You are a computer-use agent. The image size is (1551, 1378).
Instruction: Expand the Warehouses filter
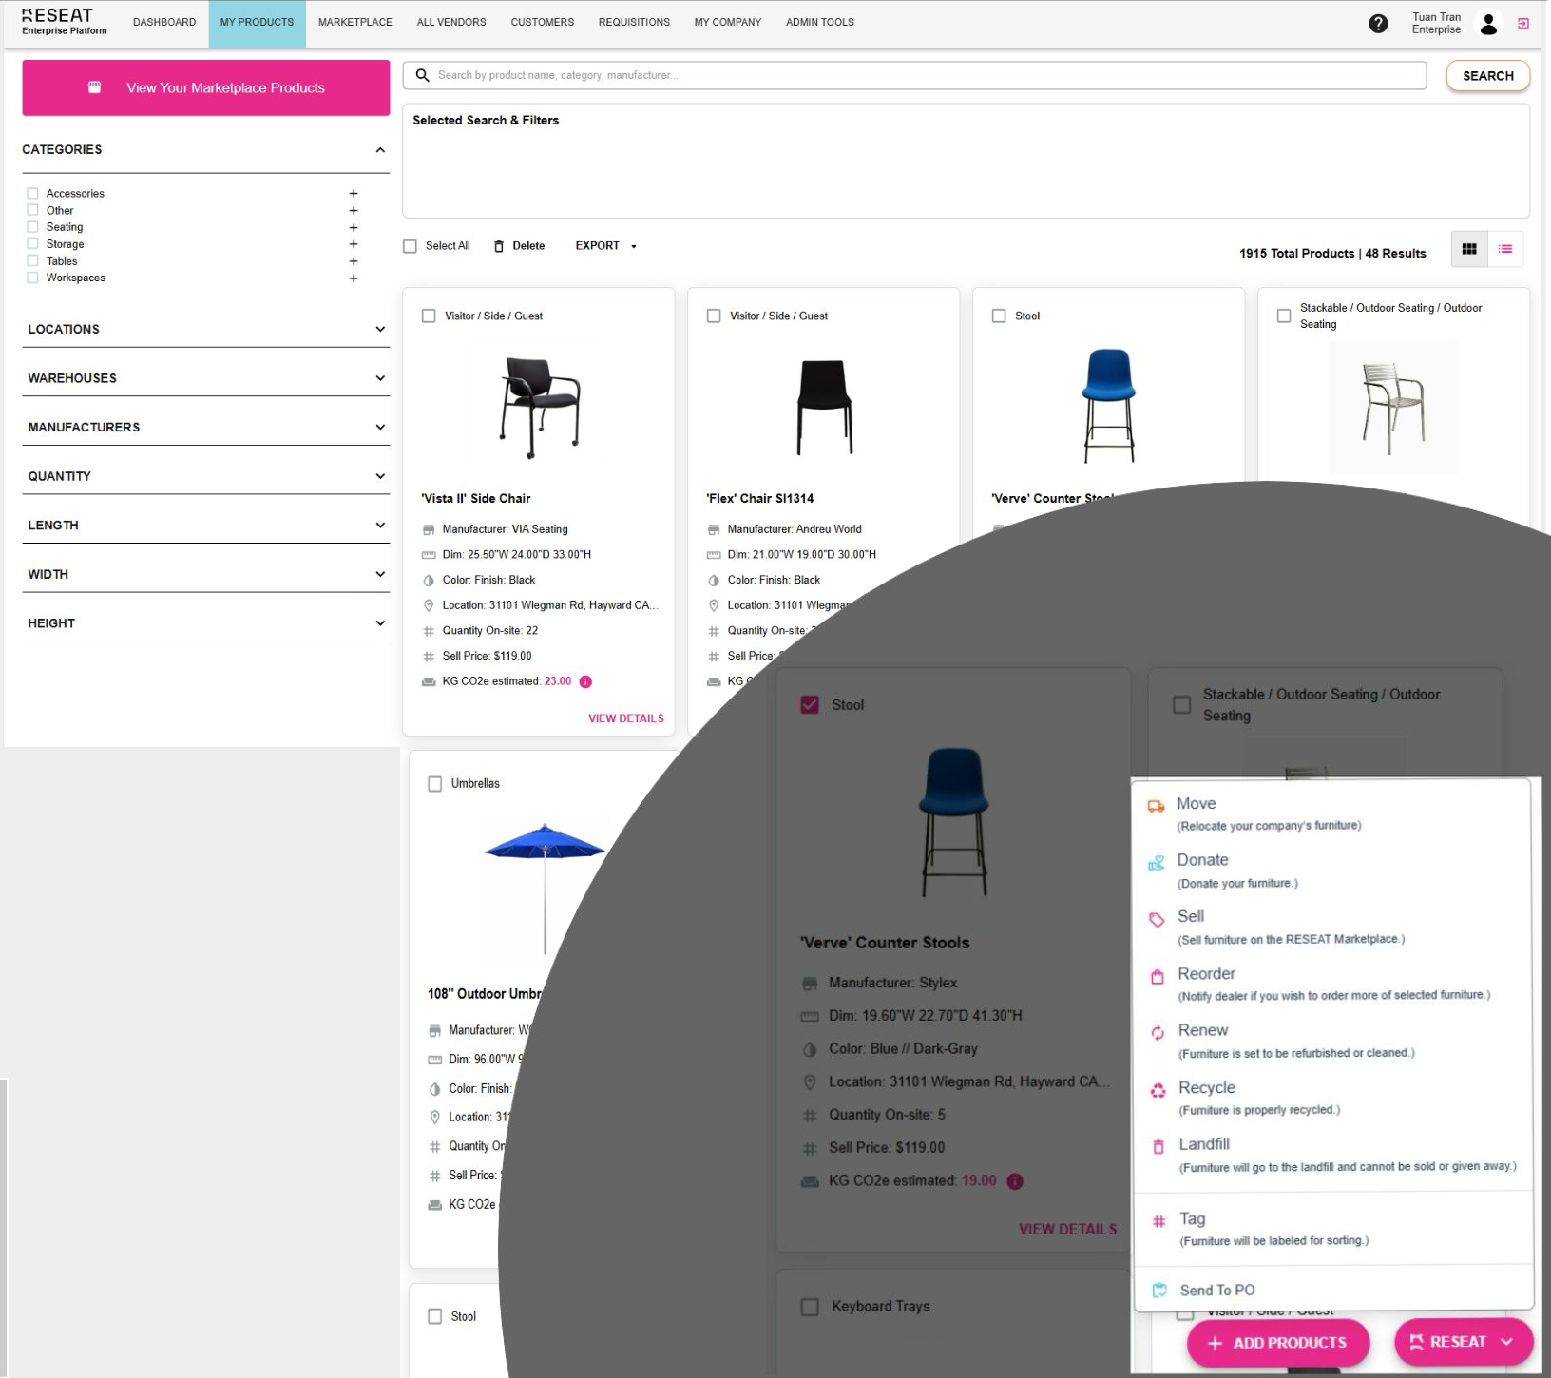(x=380, y=378)
